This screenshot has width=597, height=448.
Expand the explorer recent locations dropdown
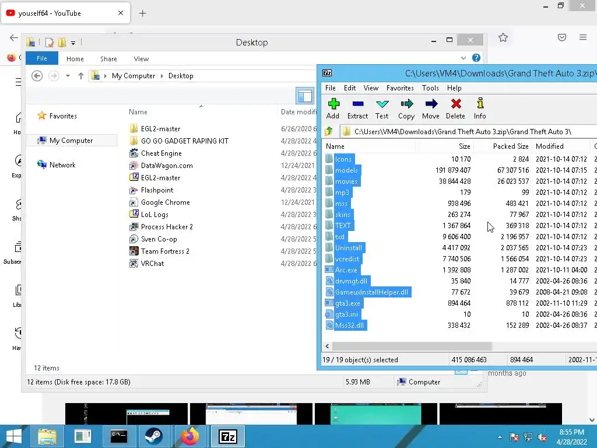tap(68, 76)
